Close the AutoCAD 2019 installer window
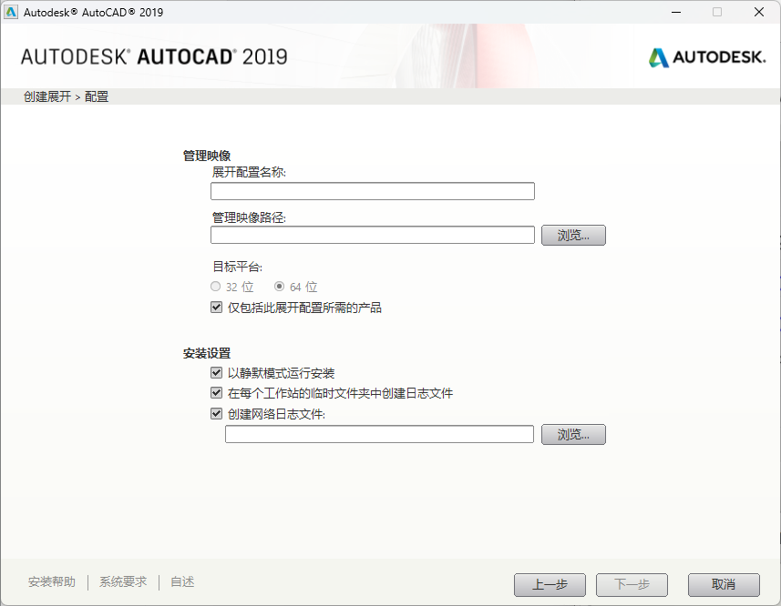The width and height of the screenshot is (781, 606). click(x=758, y=12)
